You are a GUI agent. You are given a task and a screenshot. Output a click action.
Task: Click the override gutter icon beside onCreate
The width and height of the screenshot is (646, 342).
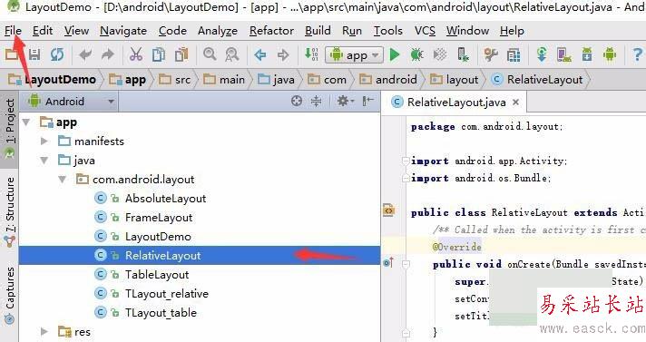[388, 262]
